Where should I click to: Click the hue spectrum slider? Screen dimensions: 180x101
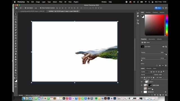[x=167, y=25]
